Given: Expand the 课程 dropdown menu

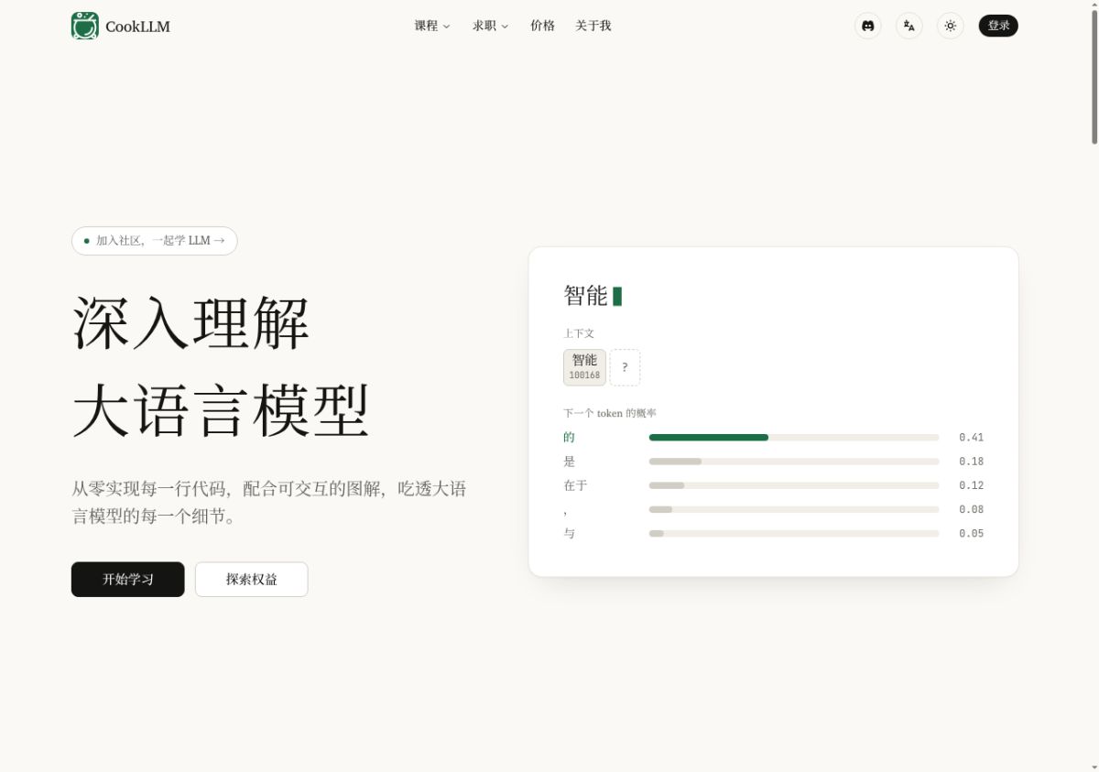Looking at the screenshot, I should (x=432, y=26).
